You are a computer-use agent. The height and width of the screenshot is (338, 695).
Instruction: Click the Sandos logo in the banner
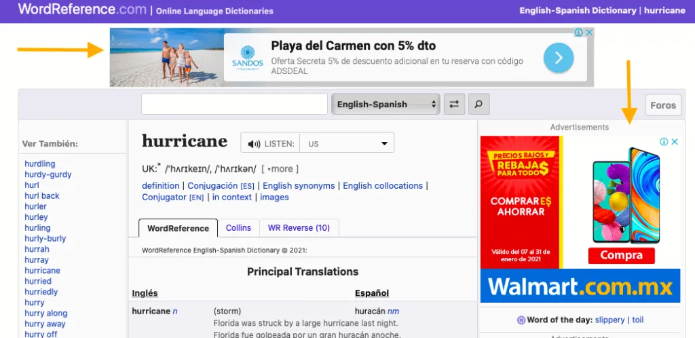(x=247, y=58)
